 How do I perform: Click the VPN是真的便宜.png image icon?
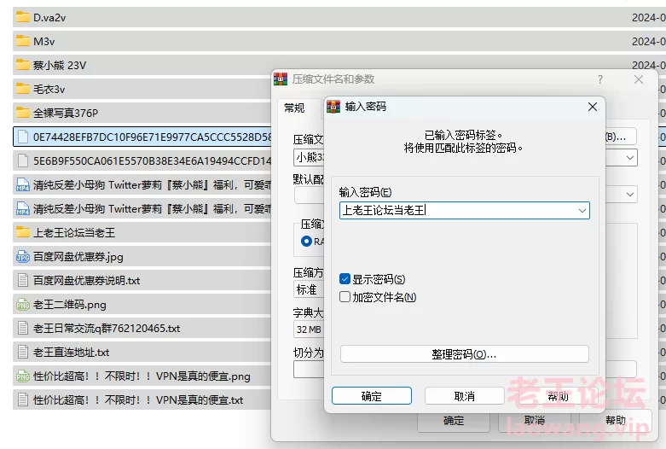click(22, 376)
